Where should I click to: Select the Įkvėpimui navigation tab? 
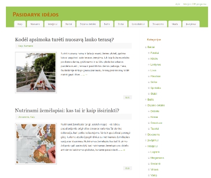(x=191, y=24)
